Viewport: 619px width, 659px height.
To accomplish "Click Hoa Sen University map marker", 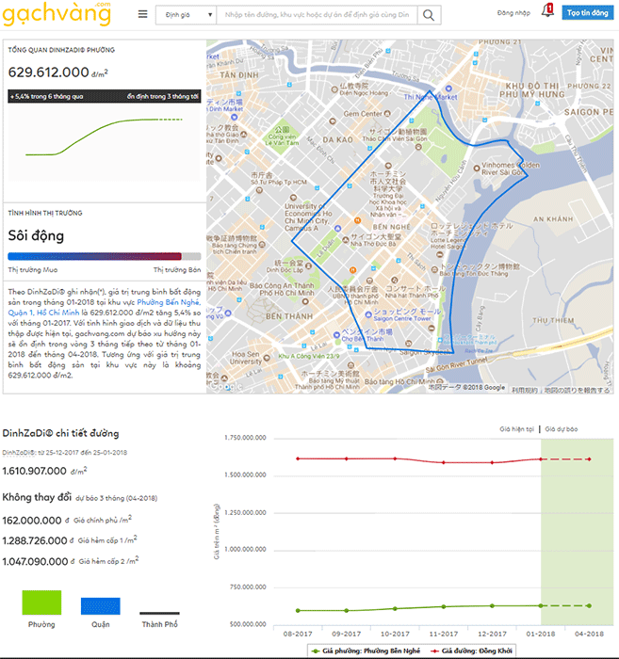I will point(267,358).
